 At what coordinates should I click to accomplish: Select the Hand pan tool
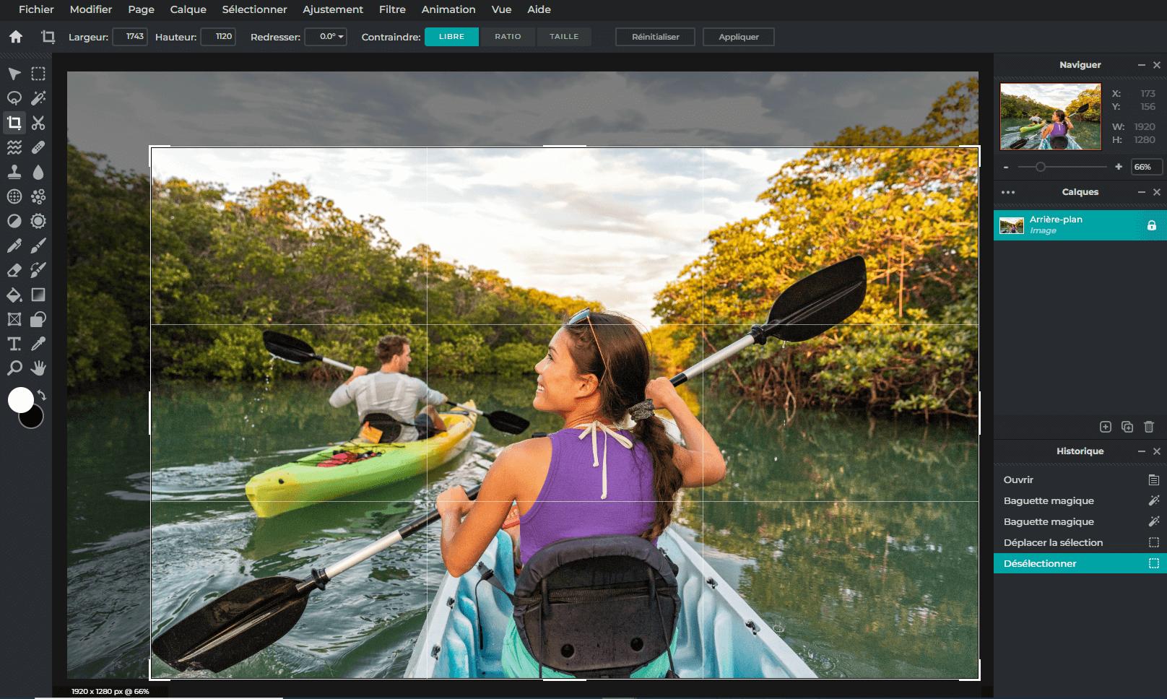(38, 368)
